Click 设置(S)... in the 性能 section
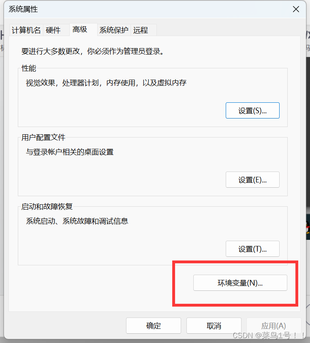The height and width of the screenshot is (343, 310). pos(252,110)
